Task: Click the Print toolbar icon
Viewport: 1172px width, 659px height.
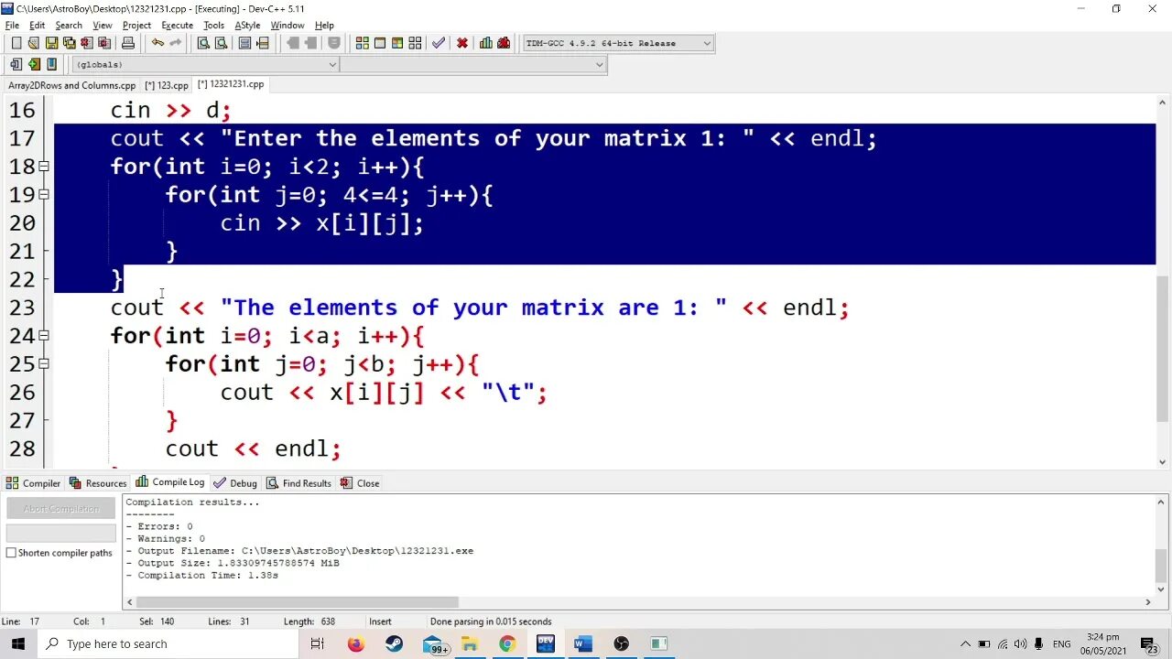Action: point(127,43)
